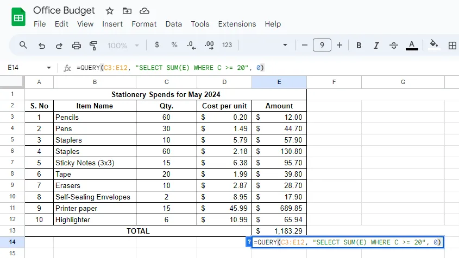Select column A header
The width and height of the screenshot is (459, 258).
(39, 82)
